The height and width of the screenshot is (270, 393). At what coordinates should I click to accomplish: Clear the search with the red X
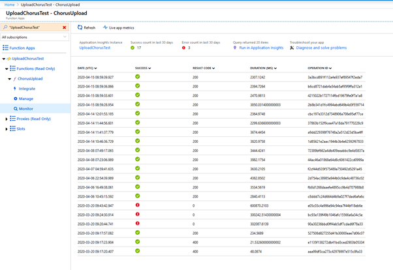click(65, 27)
